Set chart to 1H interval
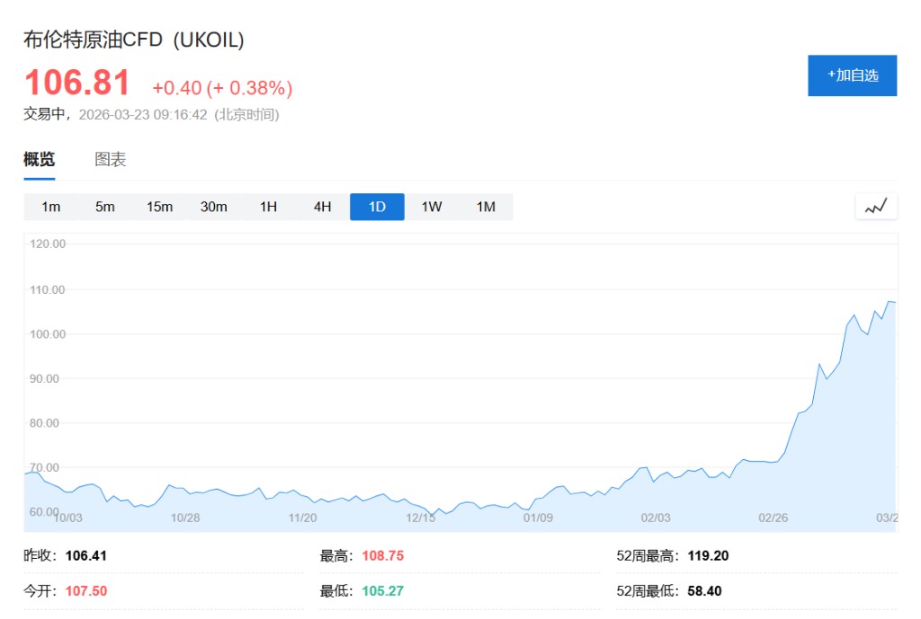This screenshot has width=921, height=619. (x=268, y=207)
